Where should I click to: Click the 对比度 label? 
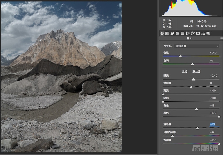pyautogui.click(x=167, y=83)
